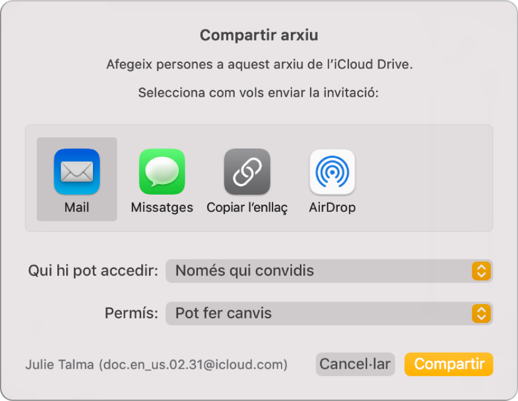Click the Julie Talma account email text
The height and width of the screenshot is (401, 518).
point(156,365)
